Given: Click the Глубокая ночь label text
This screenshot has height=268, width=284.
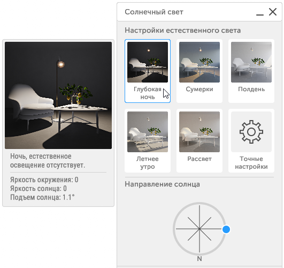Looking at the screenshot, I should [148, 93].
